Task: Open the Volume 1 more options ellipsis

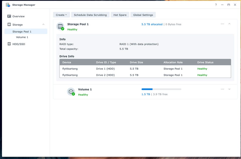Action: 222,89
